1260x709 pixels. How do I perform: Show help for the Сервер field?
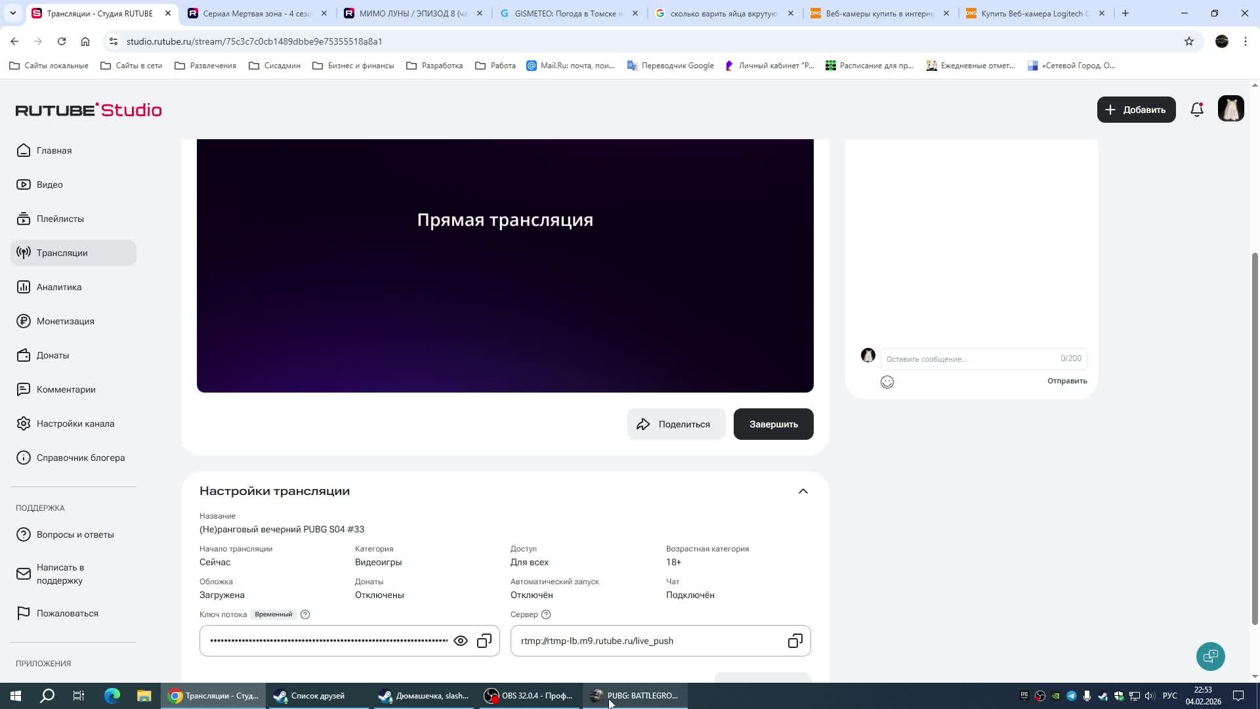pyautogui.click(x=546, y=614)
